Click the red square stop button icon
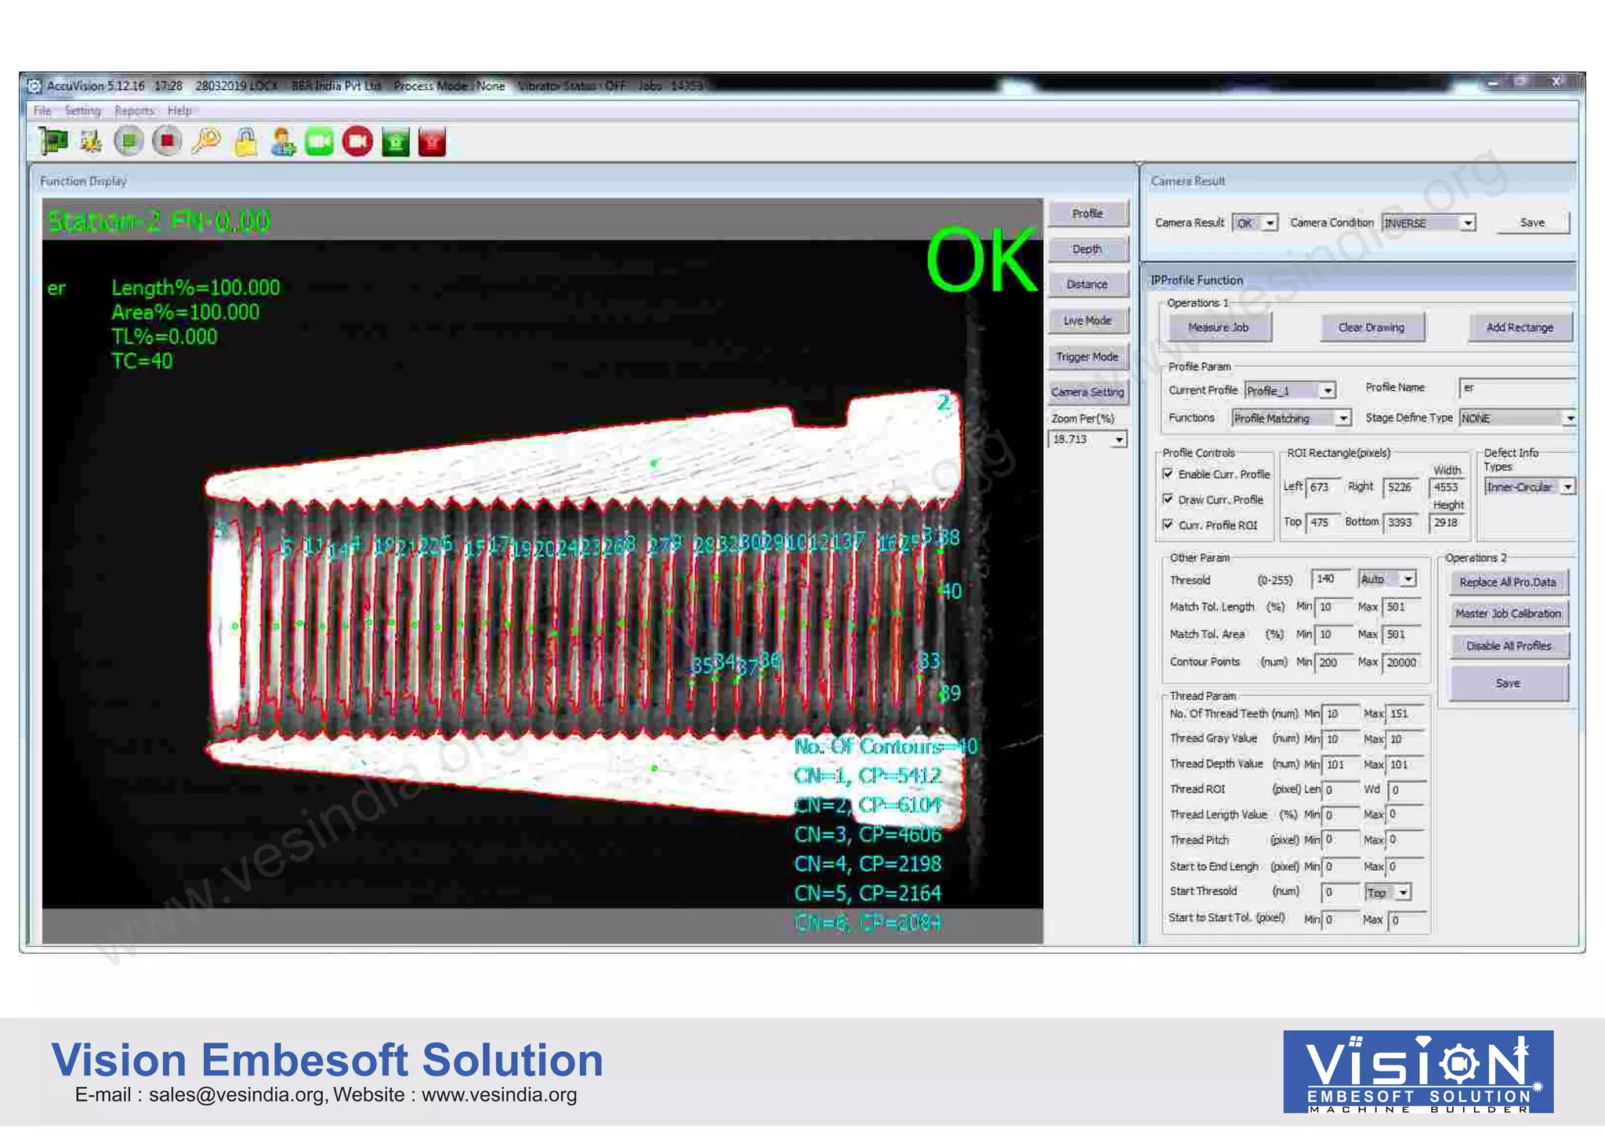This screenshot has width=1605, height=1135. (167, 142)
